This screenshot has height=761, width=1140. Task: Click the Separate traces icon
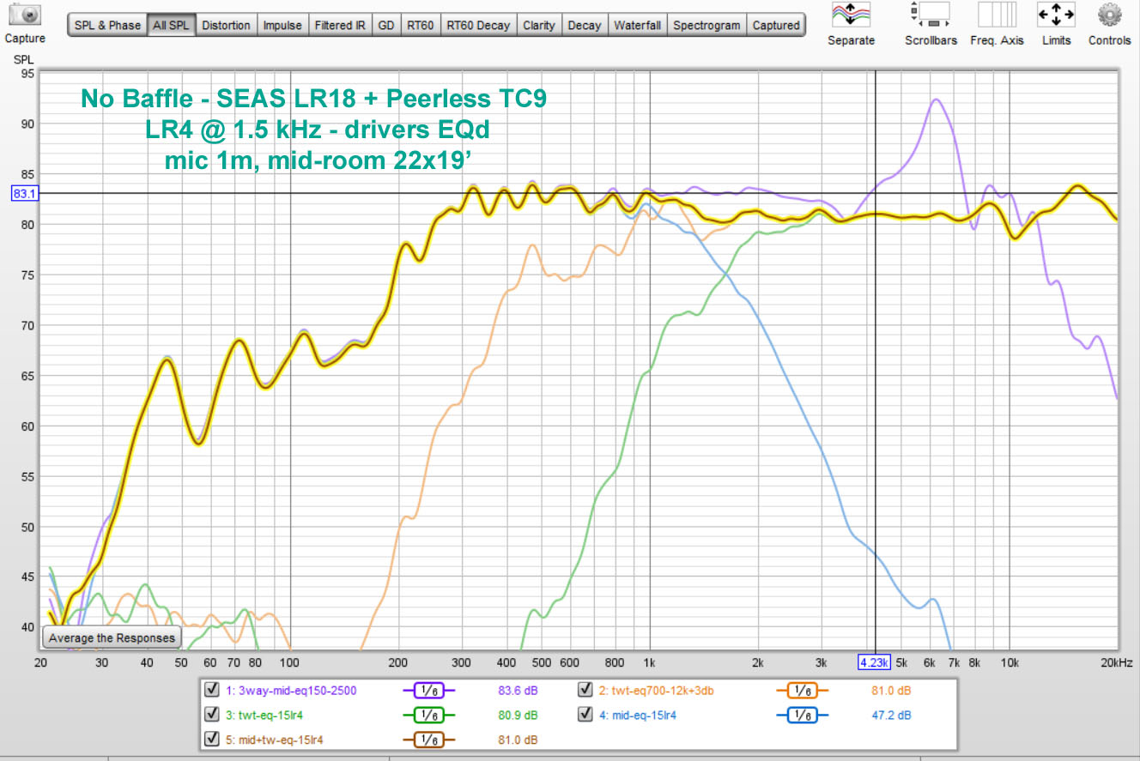[x=851, y=15]
